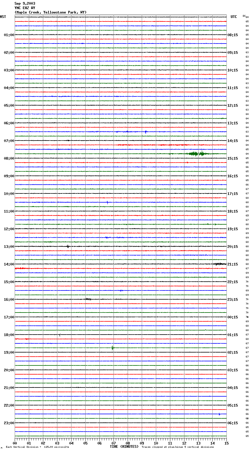
Task: Click the '11' tick on the minutes axis
Action: pos(170,443)
